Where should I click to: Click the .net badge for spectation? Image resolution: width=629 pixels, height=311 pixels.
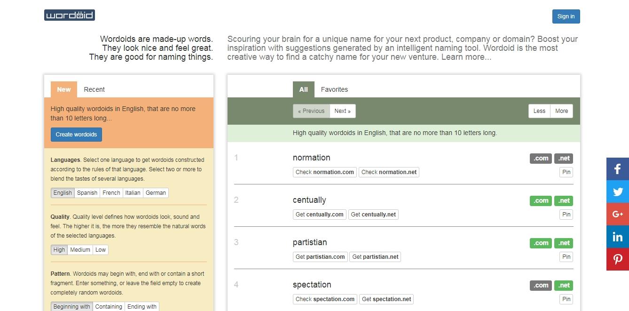[564, 286]
